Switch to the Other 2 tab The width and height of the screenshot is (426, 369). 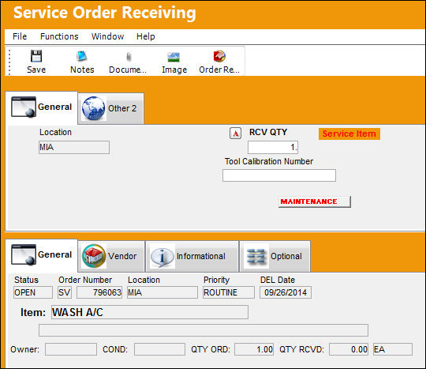[111, 108]
